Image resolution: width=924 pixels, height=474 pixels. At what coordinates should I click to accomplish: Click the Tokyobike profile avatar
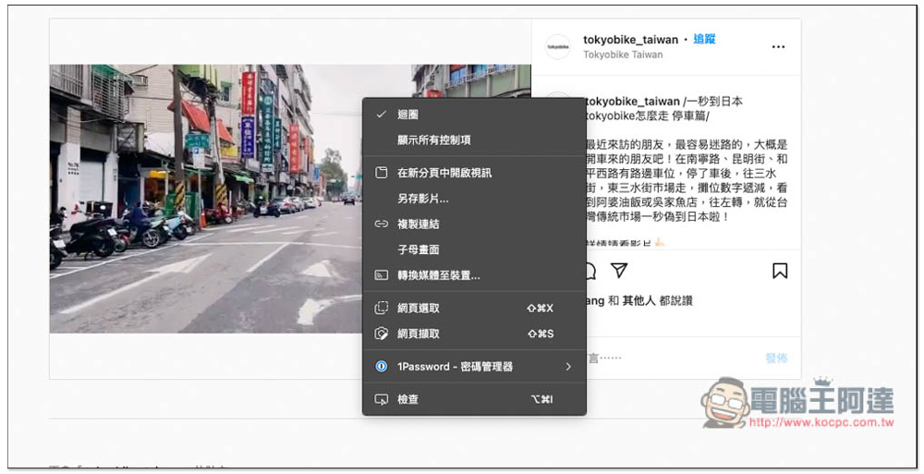tap(558, 47)
